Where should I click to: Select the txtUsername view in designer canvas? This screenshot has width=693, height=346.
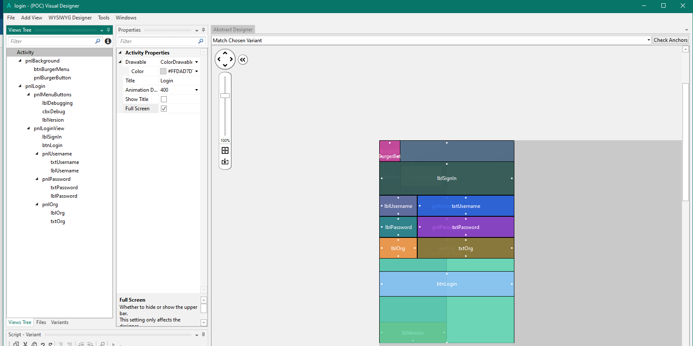point(466,206)
